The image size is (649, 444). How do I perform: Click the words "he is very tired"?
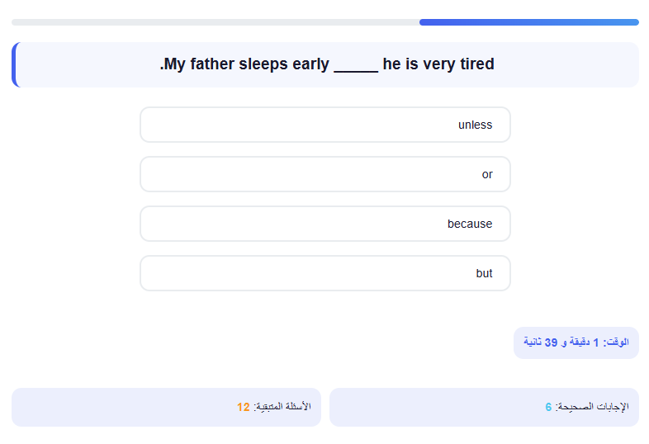[x=438, y=64]
